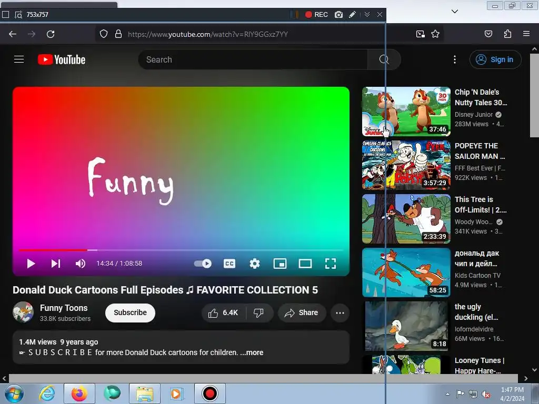The width and height of the screenshot is (539, 404).
Task: Focus the YouTube Search field
Action: tap(253, 59)
